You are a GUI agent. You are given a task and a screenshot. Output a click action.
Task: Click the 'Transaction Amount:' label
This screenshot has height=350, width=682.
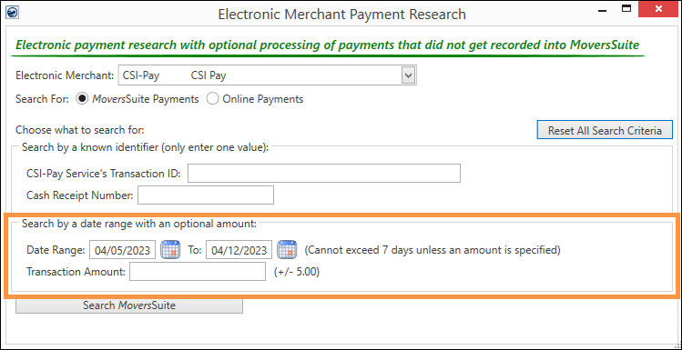(76, 272)
